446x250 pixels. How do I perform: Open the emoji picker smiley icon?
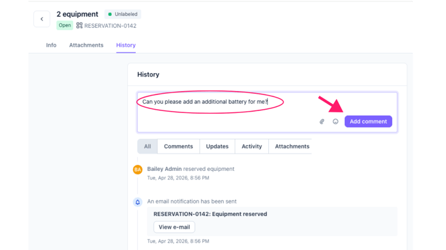(335, 122)
